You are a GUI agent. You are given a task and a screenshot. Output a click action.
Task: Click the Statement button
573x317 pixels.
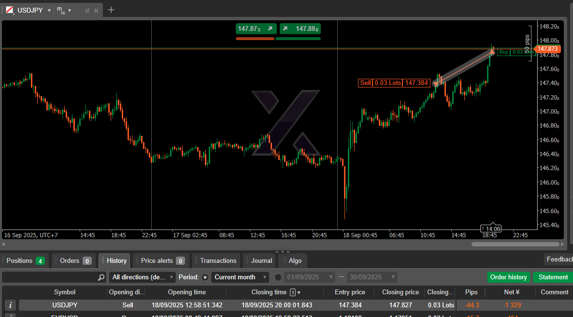coord(553,277)
